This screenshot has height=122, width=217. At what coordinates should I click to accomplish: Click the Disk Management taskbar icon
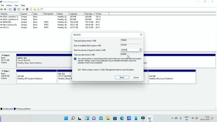tap(150, 119)
